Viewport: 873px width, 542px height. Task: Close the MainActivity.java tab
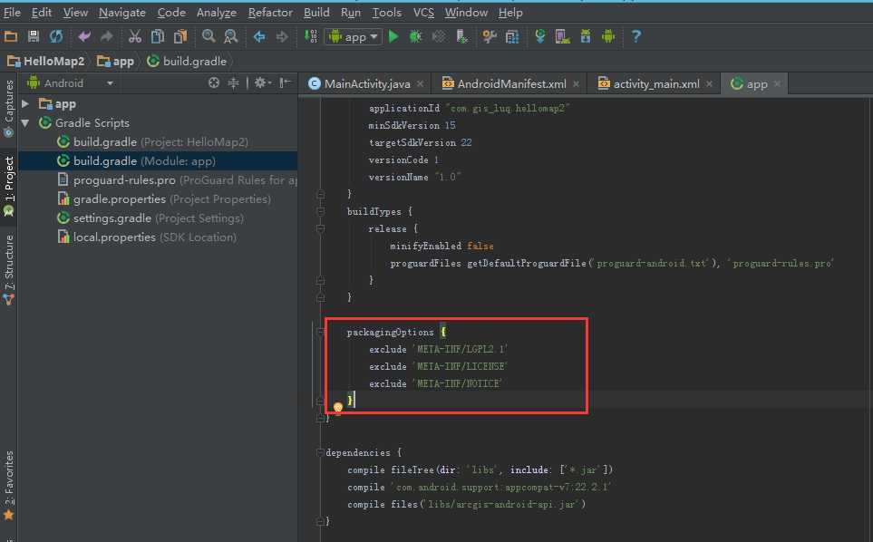(420, 83)
